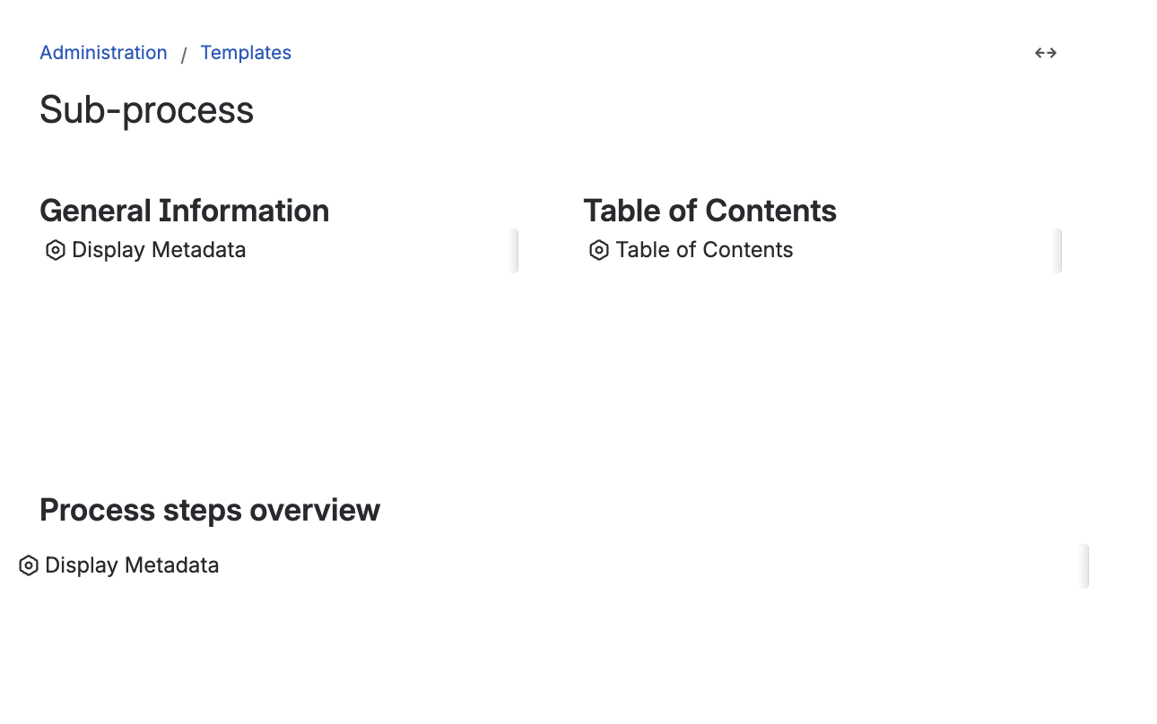This screenshot has height=724, width=1157.
Task: Select the Process steps overview heading
Action: point(210,510)
